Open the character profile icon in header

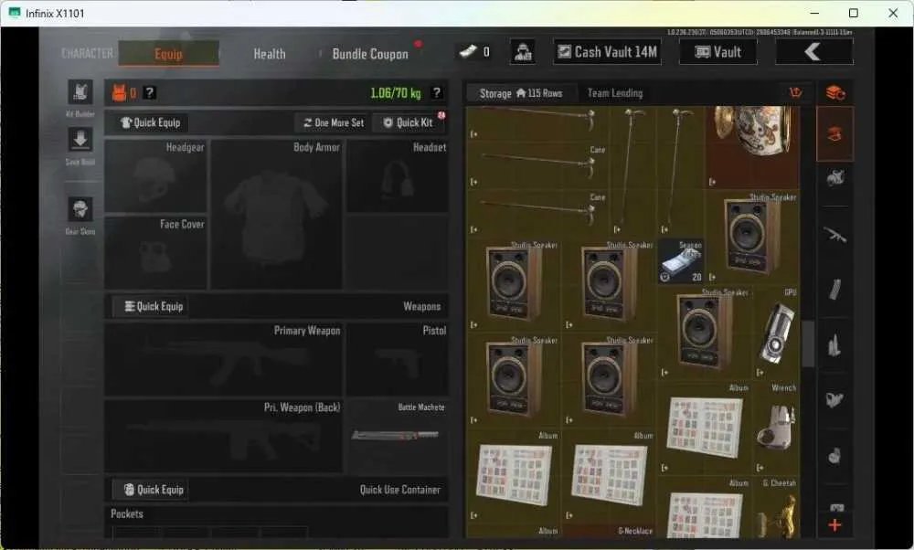point(523,52)
